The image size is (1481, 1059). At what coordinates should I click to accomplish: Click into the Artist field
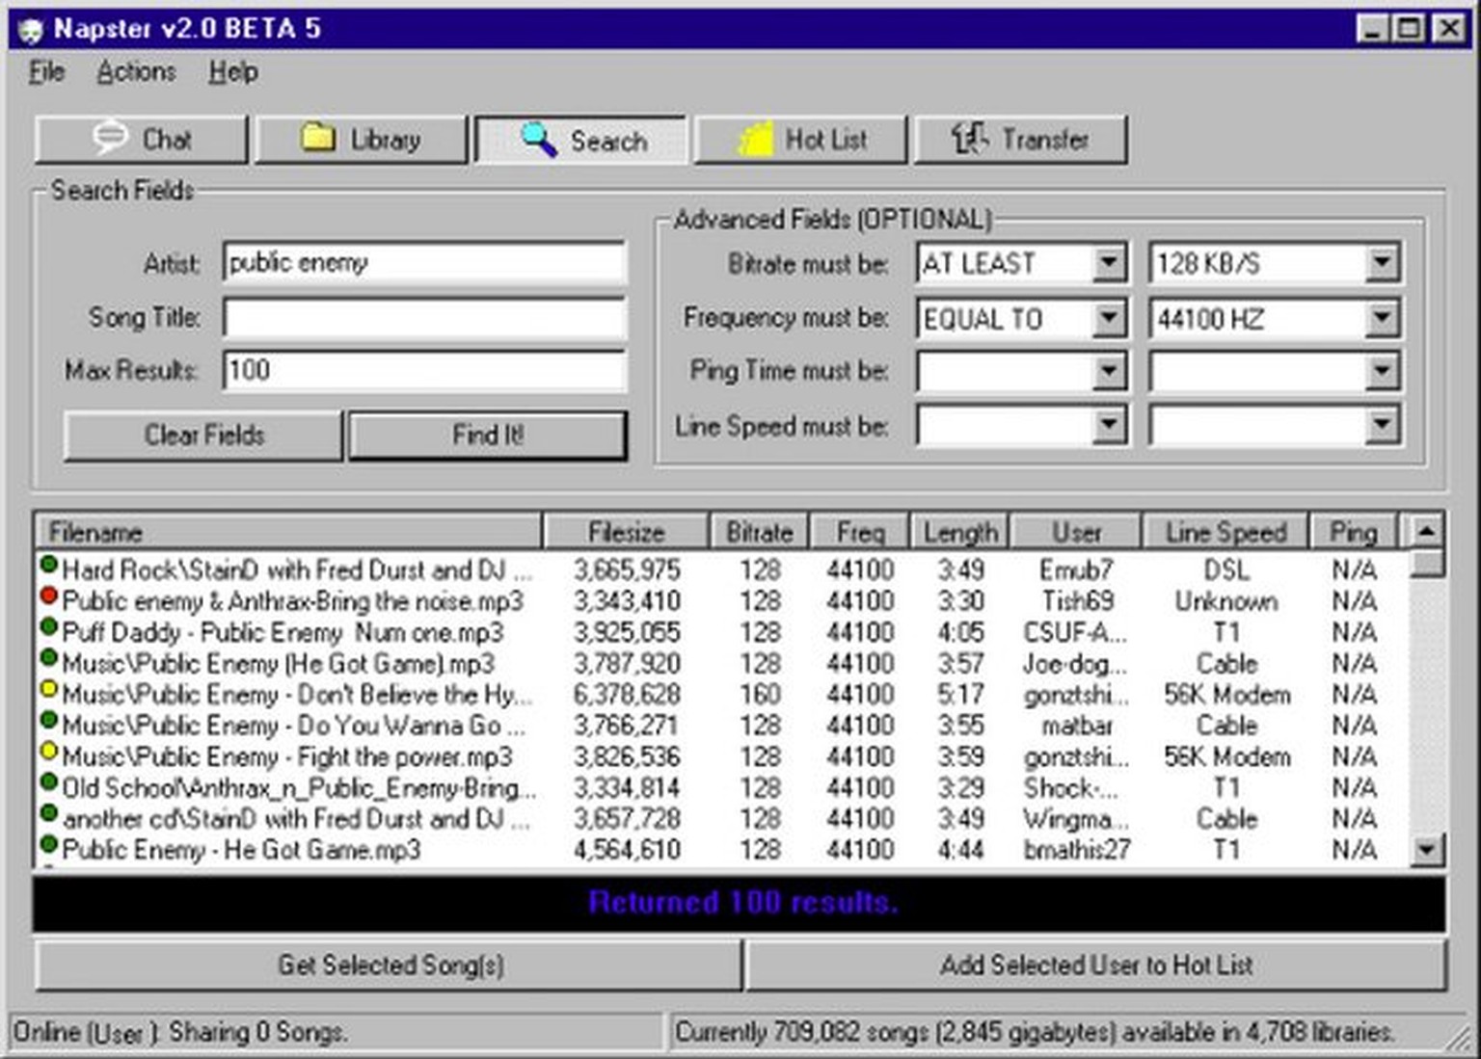pyautogui.click(x=424, y=263)
